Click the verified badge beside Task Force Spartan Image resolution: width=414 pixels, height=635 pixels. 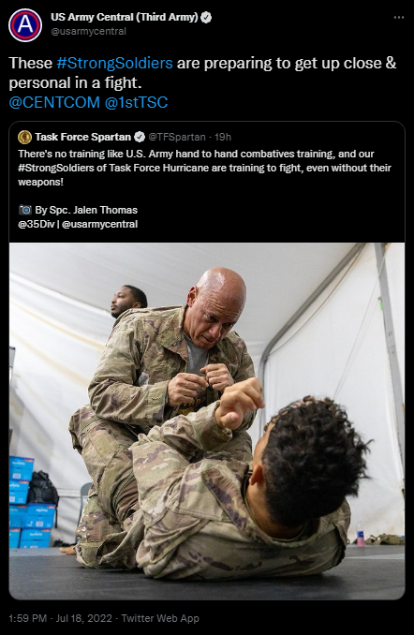[140, 138]
